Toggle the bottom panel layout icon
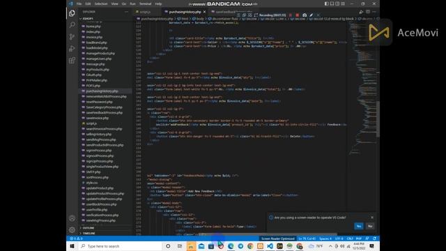446x251 pixels. 332,3
